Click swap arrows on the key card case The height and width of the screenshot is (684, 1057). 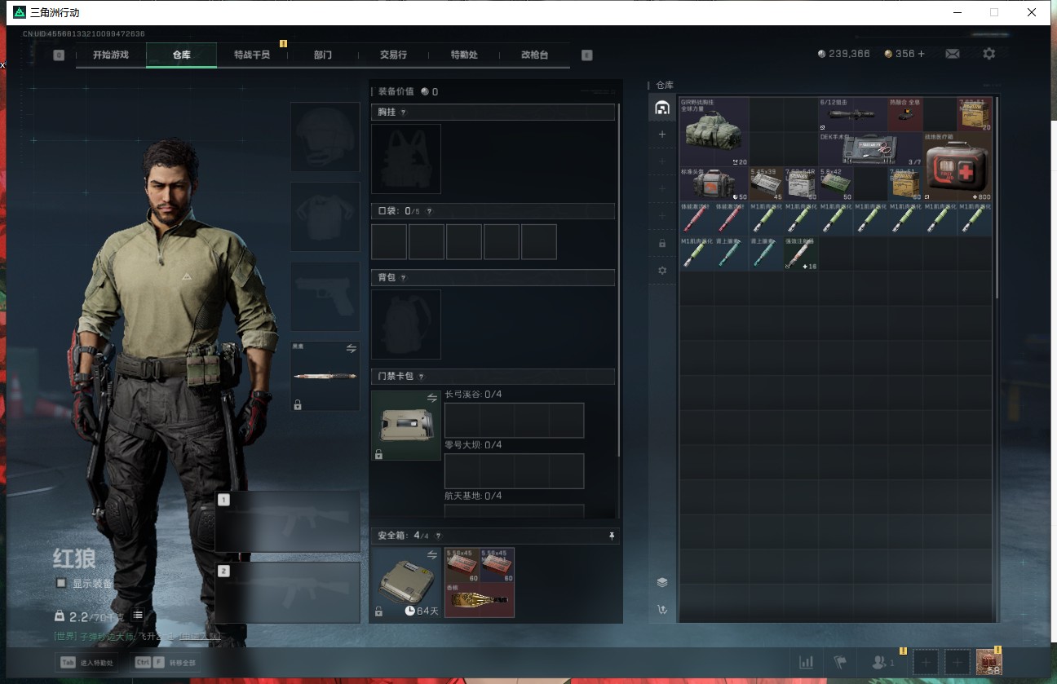click(432, 398)
